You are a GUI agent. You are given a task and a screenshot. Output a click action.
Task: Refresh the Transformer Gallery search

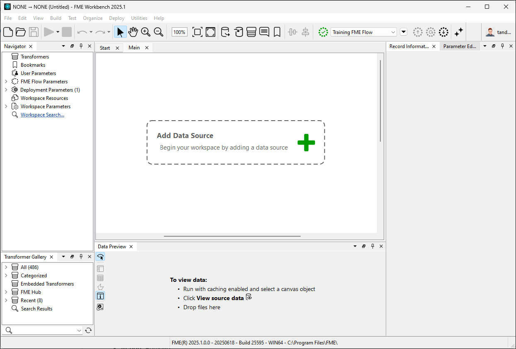(88, 330)
